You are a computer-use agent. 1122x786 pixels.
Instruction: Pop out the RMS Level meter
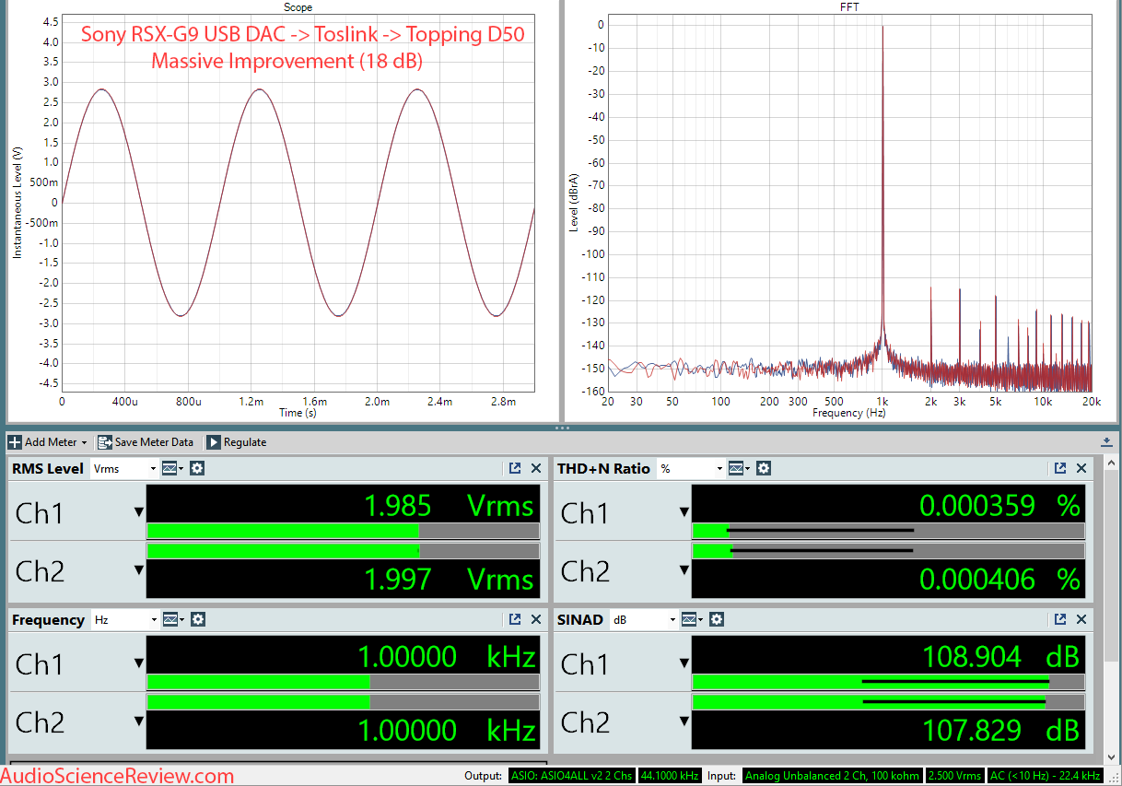tap(515, 469)
